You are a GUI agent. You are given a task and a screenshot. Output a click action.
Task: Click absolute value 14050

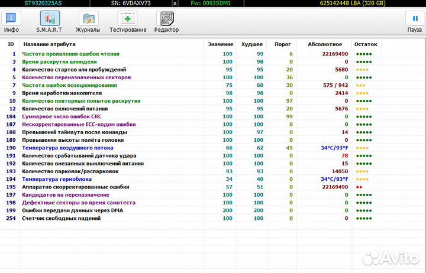click(340, 171)
